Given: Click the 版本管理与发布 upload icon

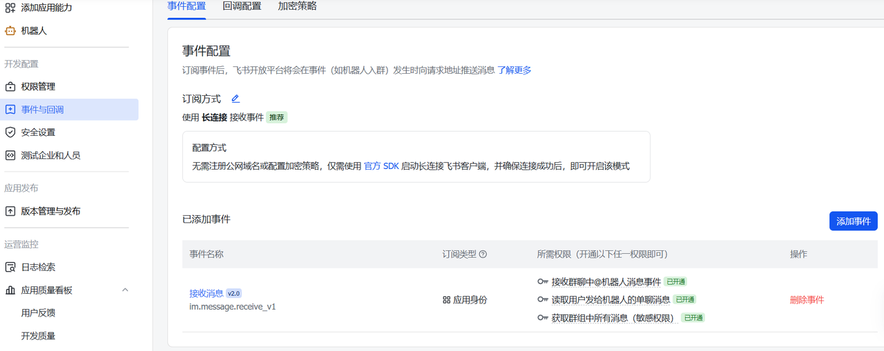Looking at the screenshot, I should pos(10,211).
